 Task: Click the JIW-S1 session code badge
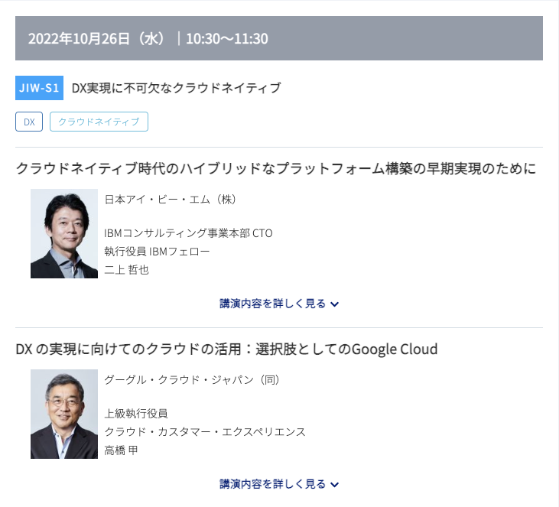click(39, 88)
